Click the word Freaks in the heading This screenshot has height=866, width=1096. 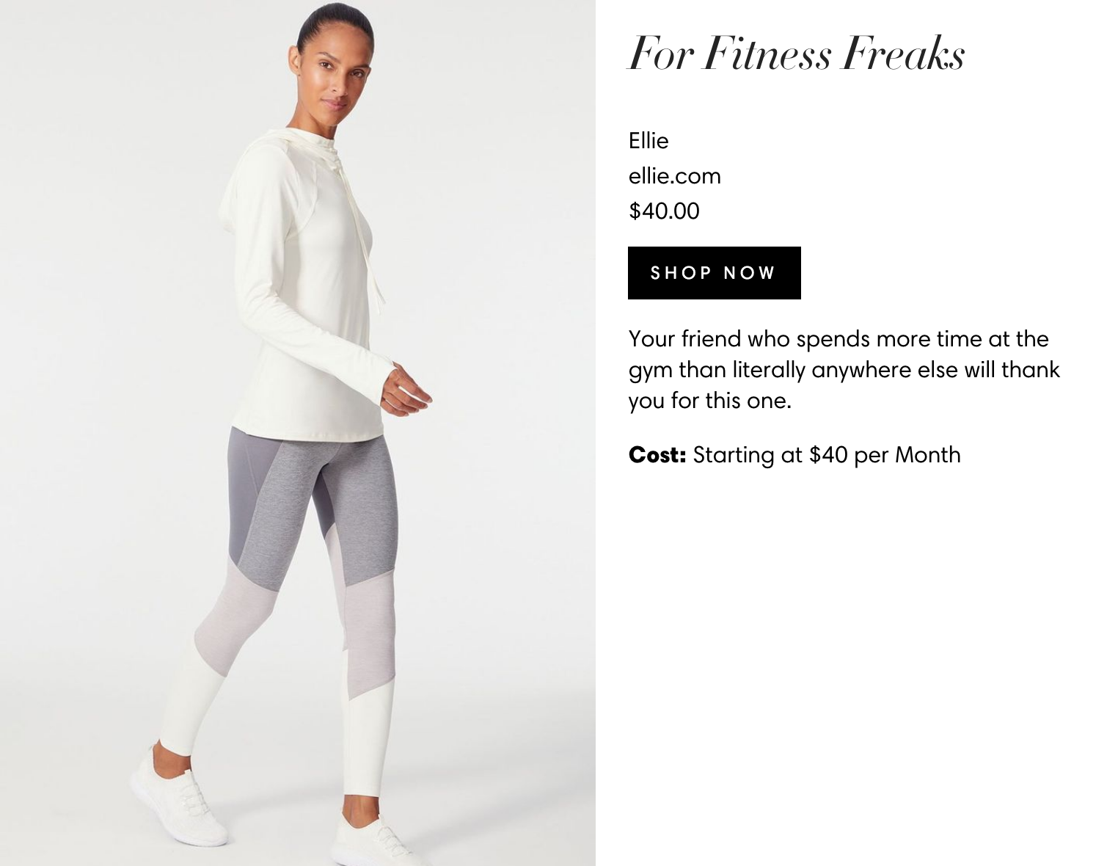click(902, 54)
